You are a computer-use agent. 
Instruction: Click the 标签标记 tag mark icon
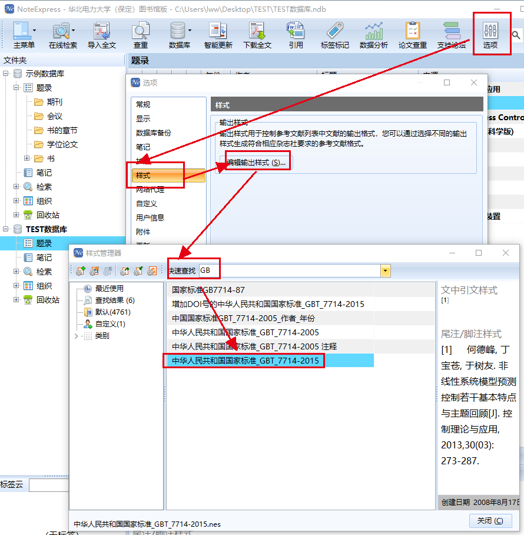click(x=335, y=31)
